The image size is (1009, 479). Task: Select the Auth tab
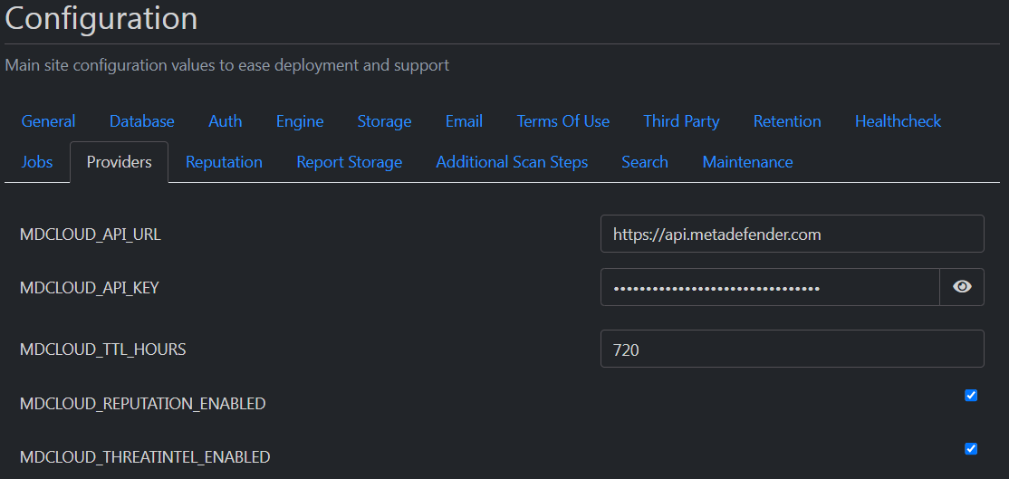click(226, 120)
